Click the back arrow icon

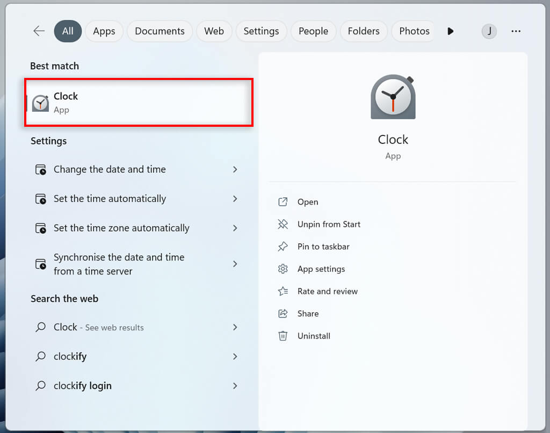tap(39, 31)
